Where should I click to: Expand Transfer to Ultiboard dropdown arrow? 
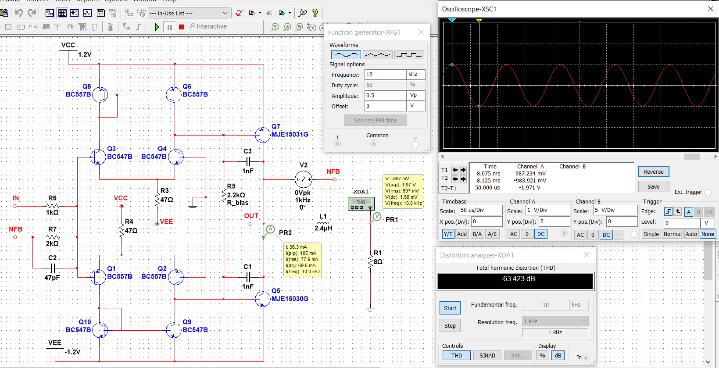click(260, 13)
